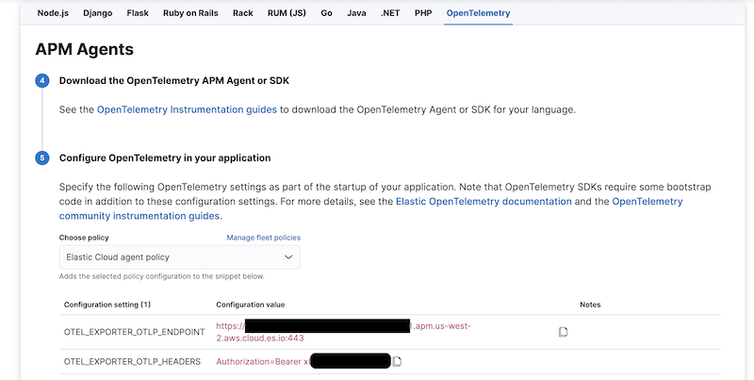Click the step 4 circle marker
Viewport: 754px width, 380px height.
coord(42,81)
